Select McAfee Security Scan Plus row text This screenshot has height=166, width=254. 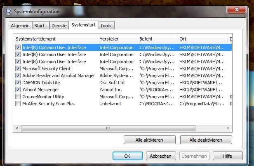pos(48,104)
